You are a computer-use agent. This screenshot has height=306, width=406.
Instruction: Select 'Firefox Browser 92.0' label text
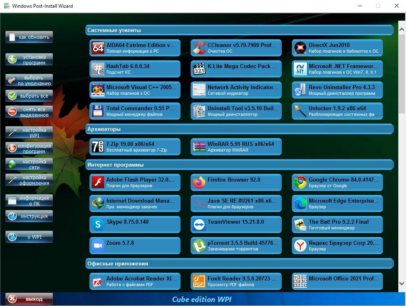[234, 180]
